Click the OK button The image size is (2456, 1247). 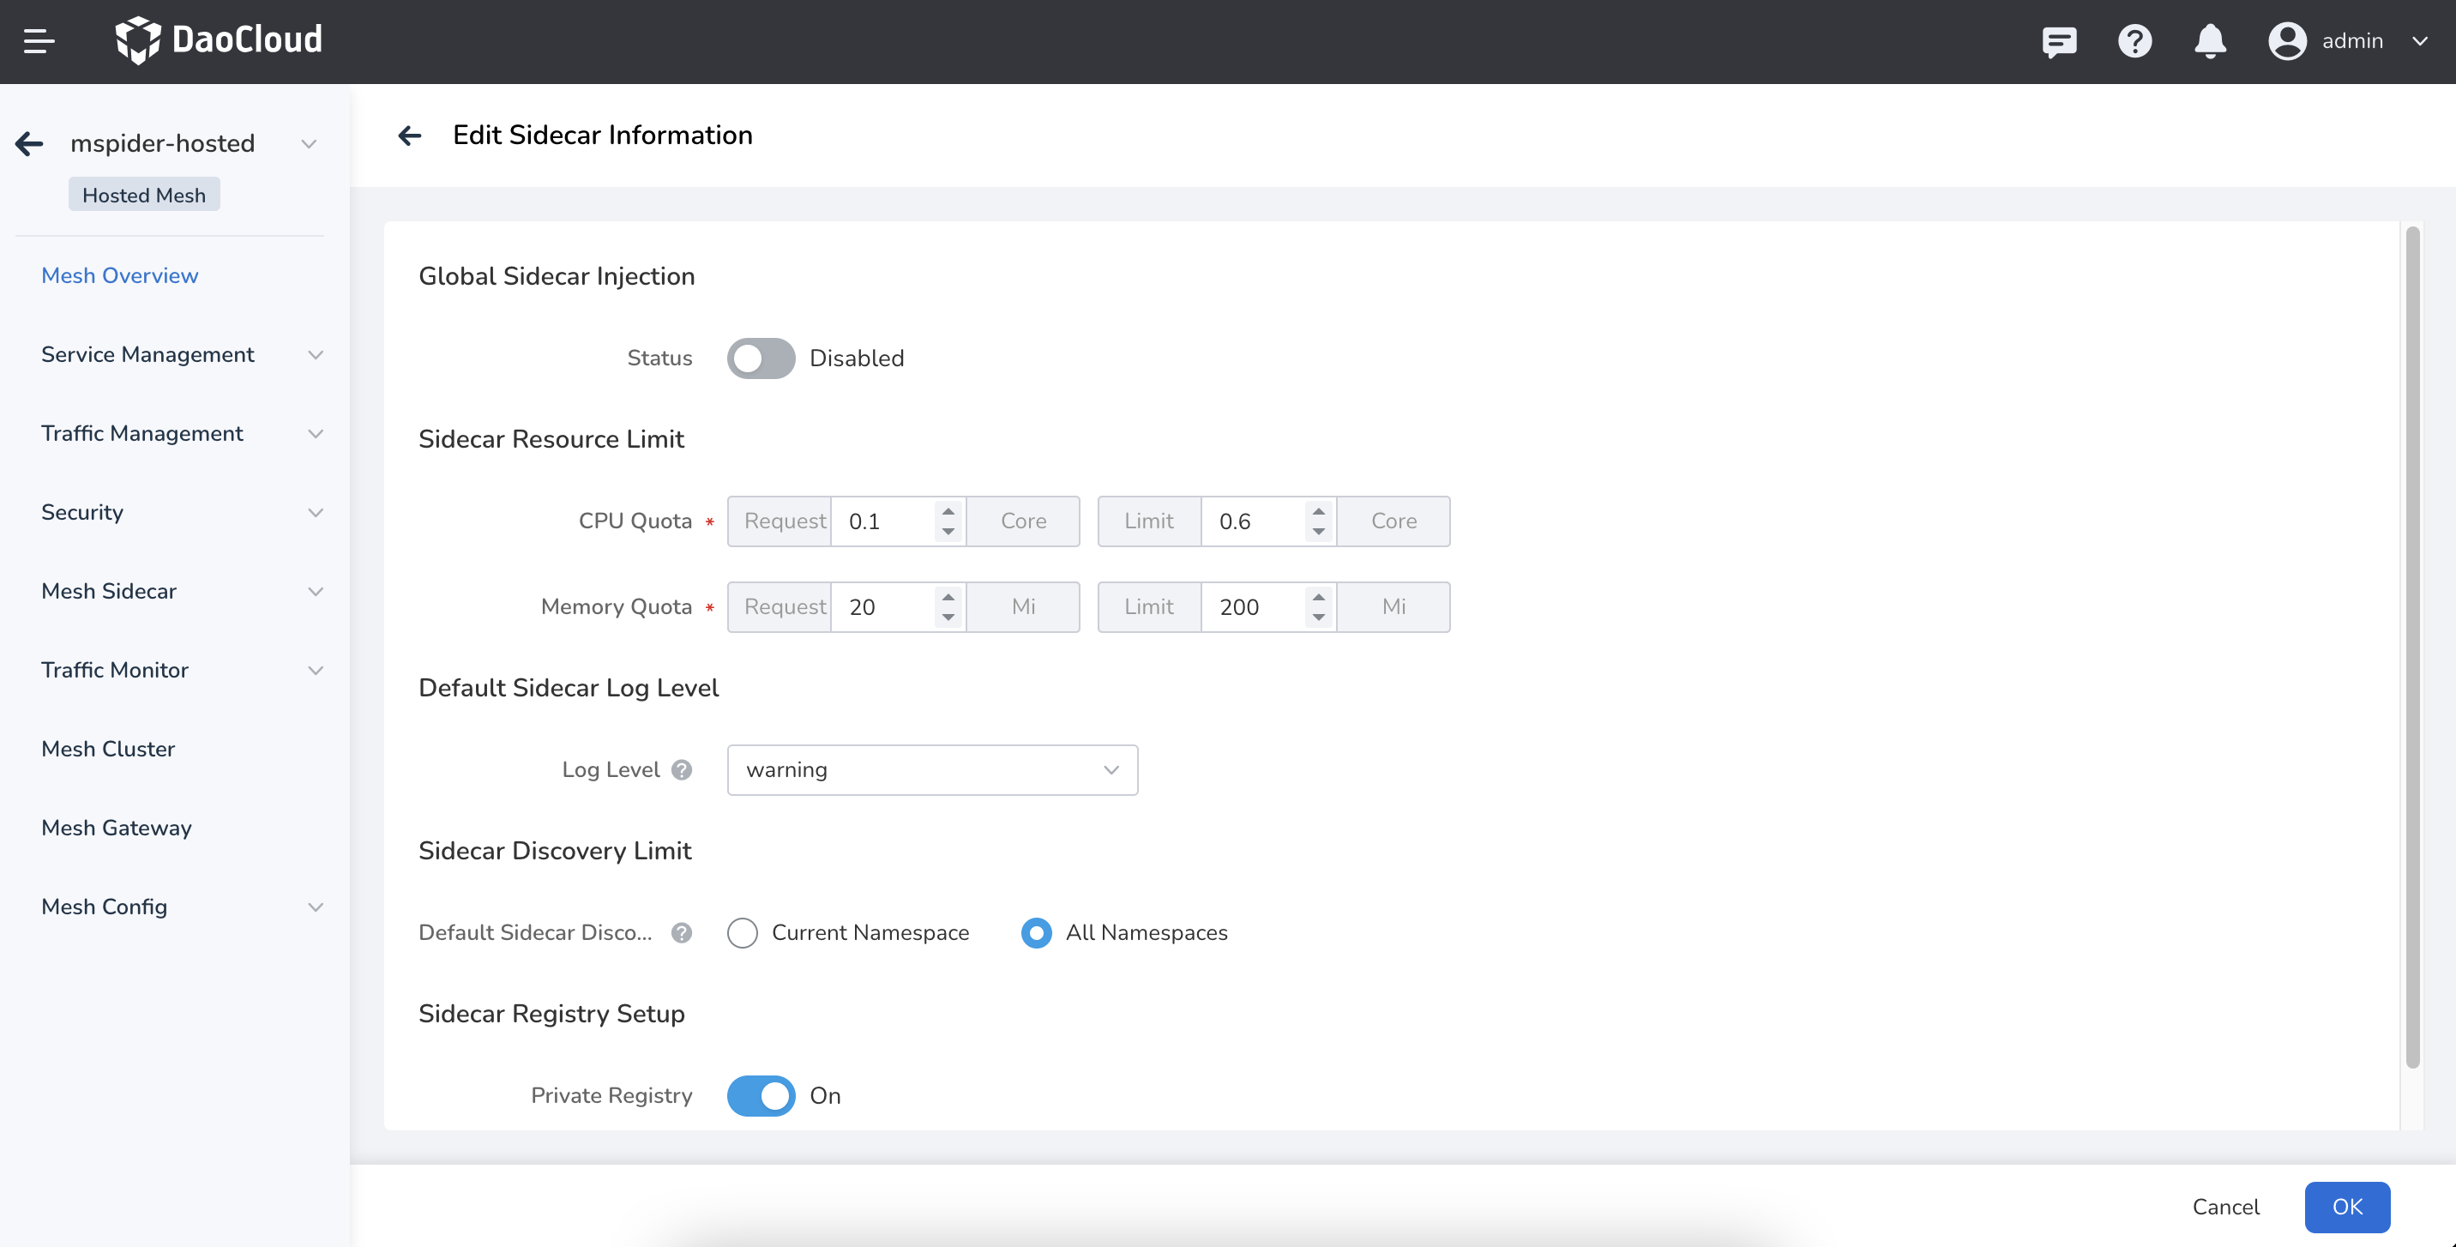point(2346,1206)
